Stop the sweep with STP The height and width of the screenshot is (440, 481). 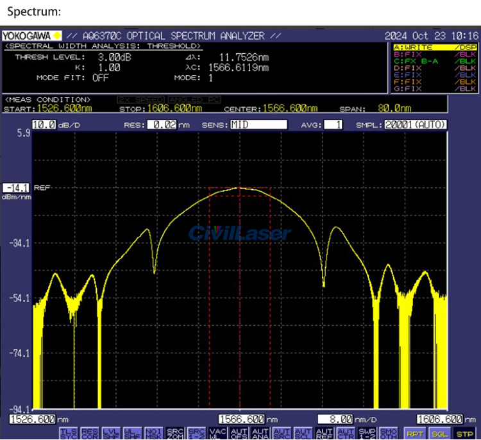pyautogui.click(x=464, y=434)
